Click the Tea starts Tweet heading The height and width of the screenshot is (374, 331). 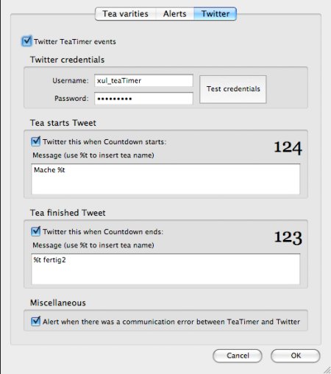(x=63, y=123)
